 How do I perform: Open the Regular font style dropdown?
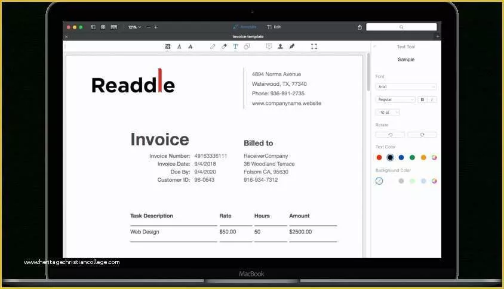(x=395, y=100)
